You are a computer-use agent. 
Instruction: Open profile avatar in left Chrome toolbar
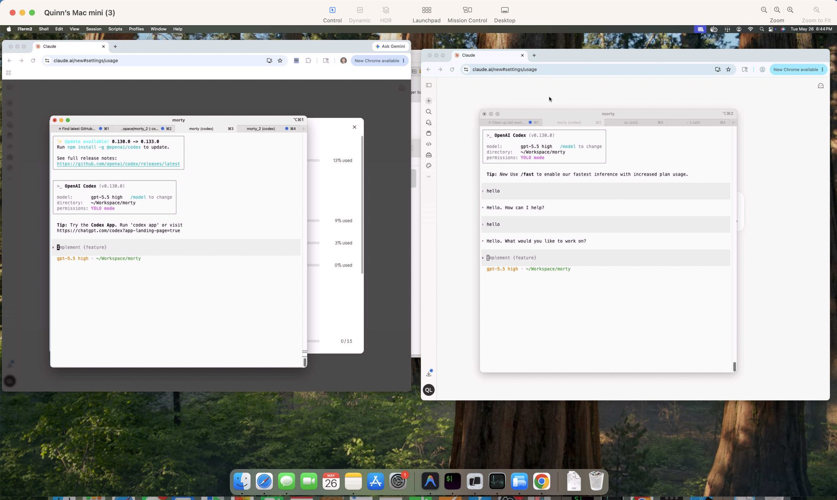[x=344, y=61]
